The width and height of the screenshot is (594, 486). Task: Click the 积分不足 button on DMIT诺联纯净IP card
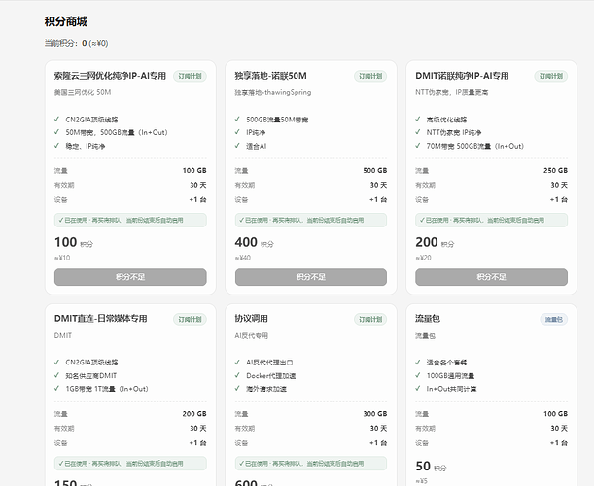point(491,277)
